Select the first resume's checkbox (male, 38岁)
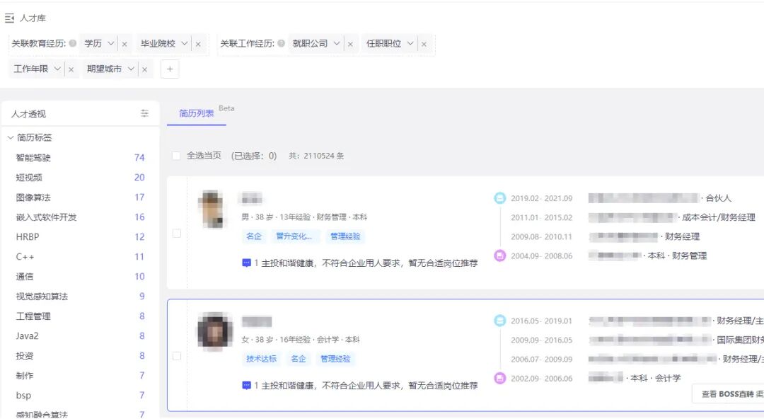The height and width of the screenshot is (419, 764). [x=177, y=233]
